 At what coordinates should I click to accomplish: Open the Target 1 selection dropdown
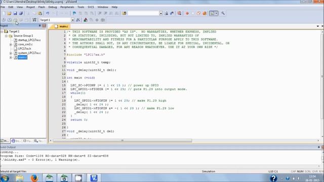coord(72,20)
